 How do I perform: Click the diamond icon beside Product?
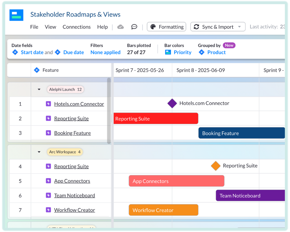pos(202,52)
